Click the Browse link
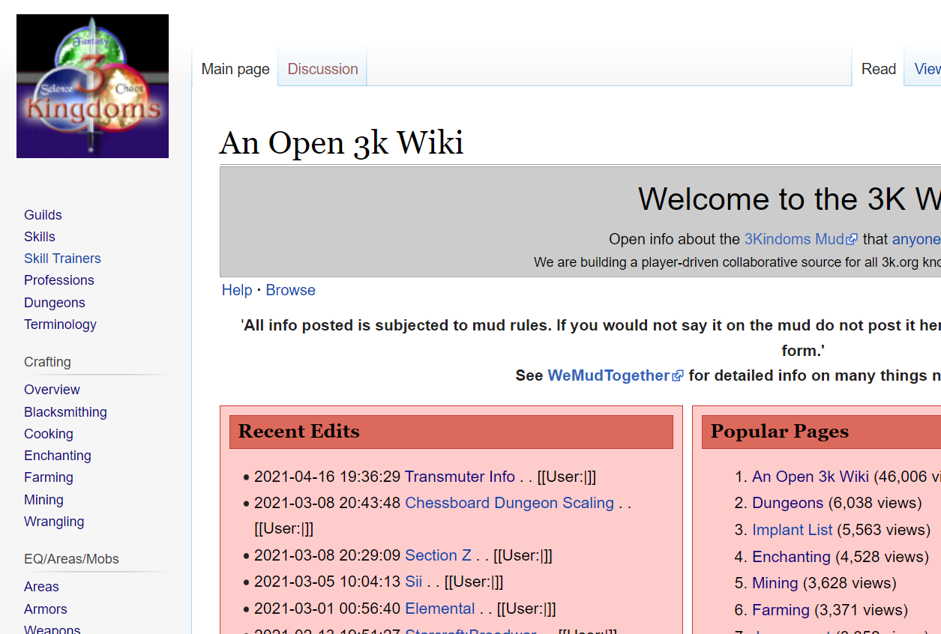Screen dimensions: 941x634 coord(290,290)
